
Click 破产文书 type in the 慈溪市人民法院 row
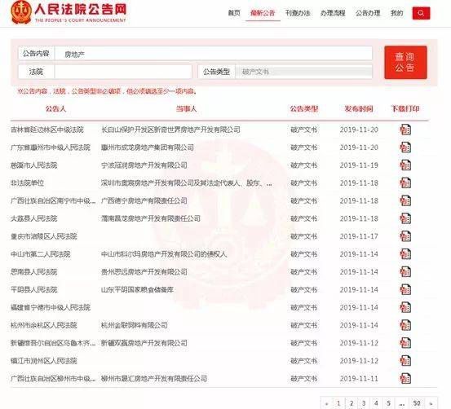(303, 165)
